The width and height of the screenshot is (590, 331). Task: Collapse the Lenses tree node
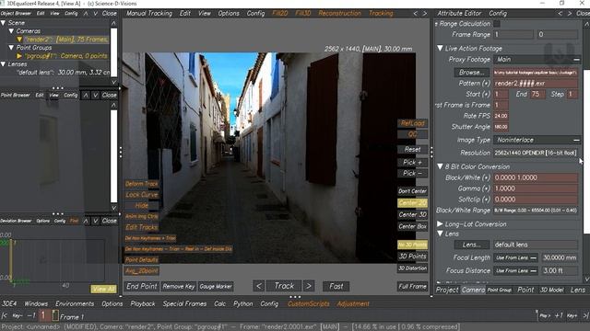[x=3, y=64]
